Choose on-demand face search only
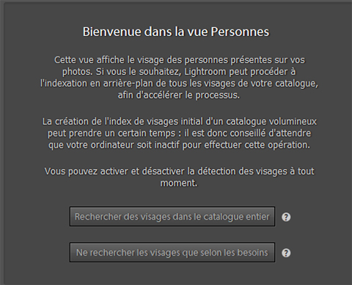The image size is (352, 285). pyautogui.click(x=172, y=253)
